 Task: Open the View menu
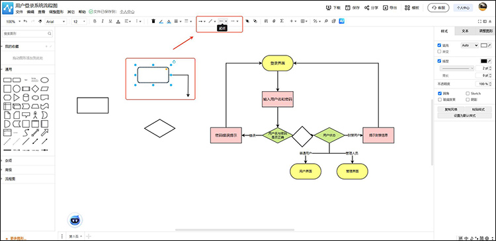[x=42, y=12]
